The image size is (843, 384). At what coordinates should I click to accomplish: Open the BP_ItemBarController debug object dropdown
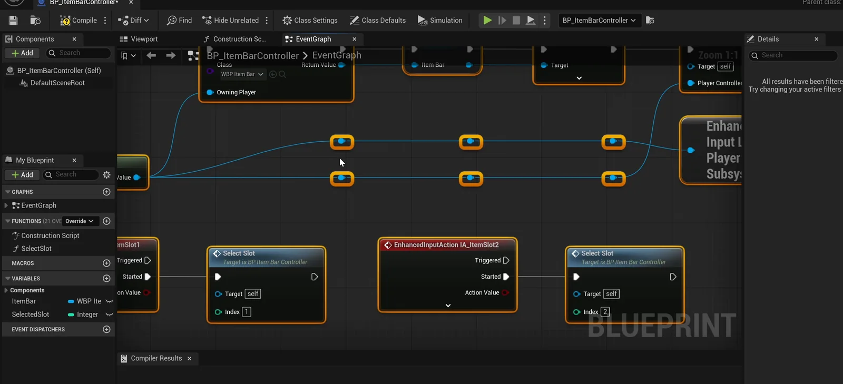pos(599,21)
